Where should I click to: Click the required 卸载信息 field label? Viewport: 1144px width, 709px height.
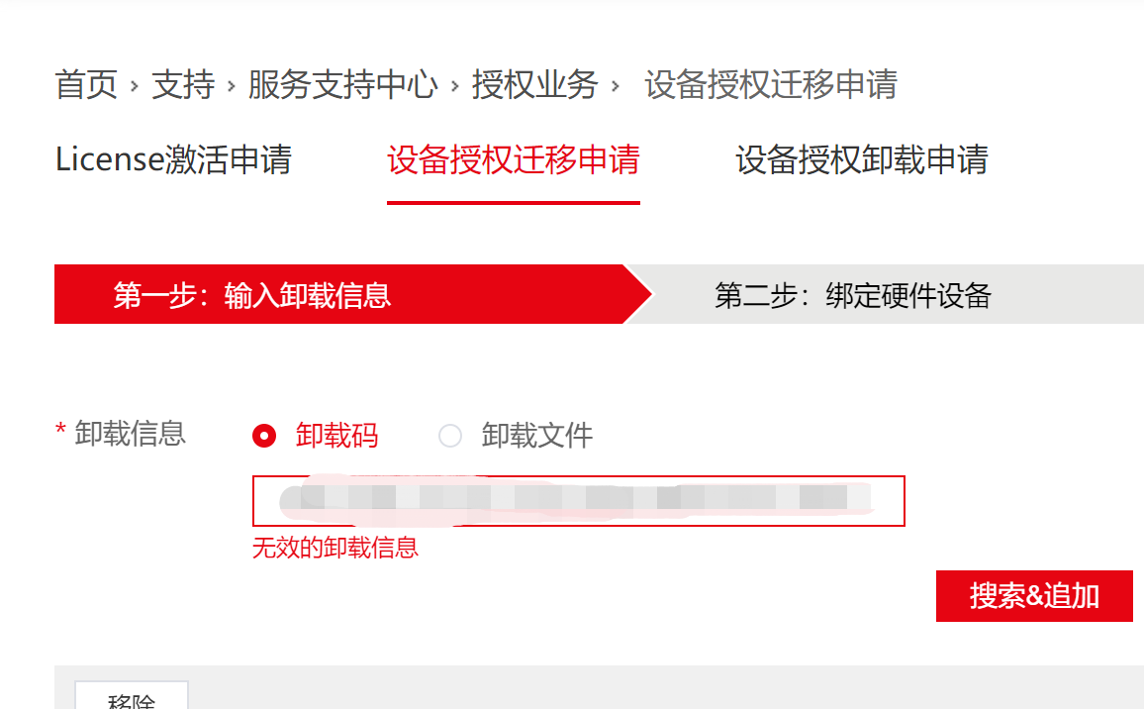[x=130, y=433]
